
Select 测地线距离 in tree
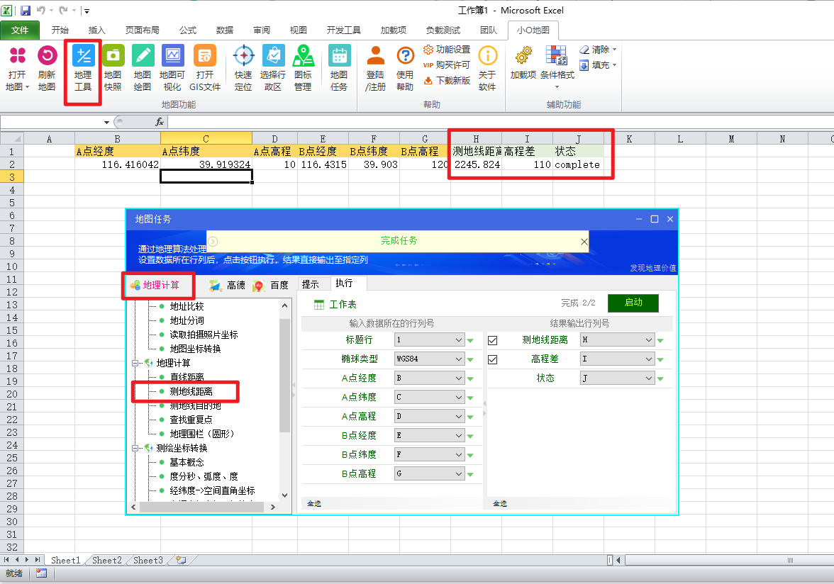191,392
